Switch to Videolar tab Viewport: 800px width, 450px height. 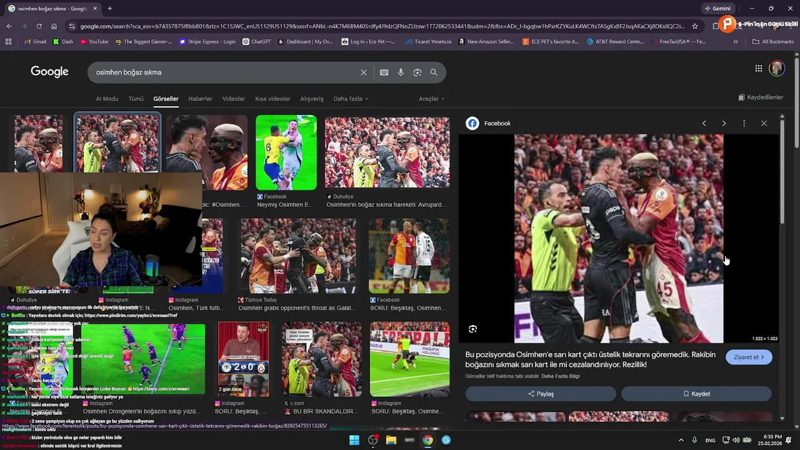[234, 99]
